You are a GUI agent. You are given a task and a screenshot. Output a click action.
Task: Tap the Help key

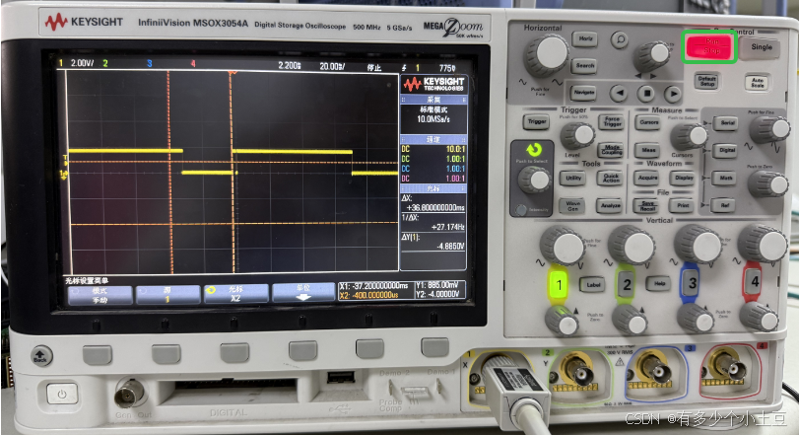(x=658, y=283)
